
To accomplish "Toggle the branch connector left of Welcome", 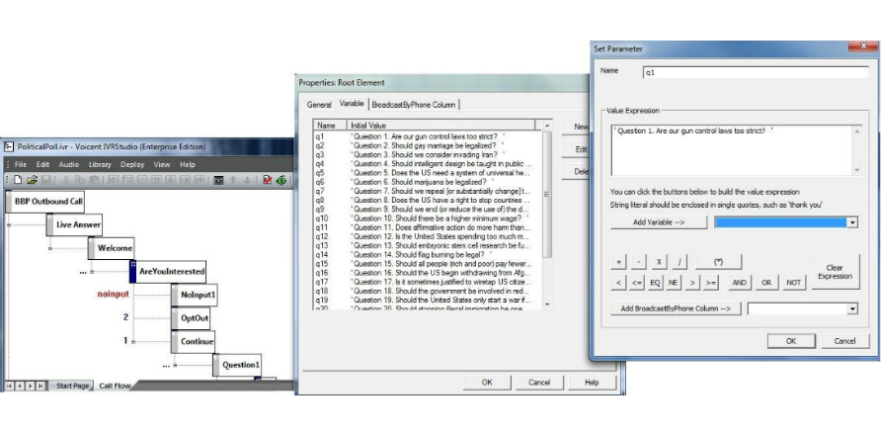I will pos(50,248).
